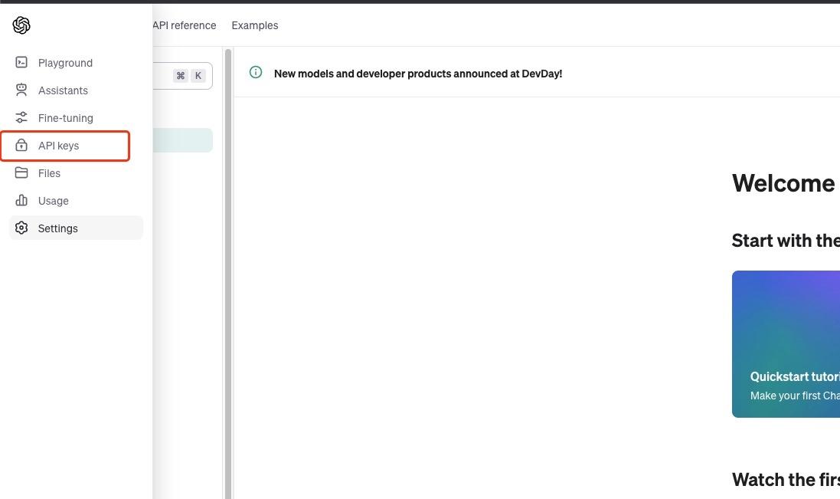Click the Assistants person icon
The width and height of the screenshot is (840, 499).
click(21, 90)
